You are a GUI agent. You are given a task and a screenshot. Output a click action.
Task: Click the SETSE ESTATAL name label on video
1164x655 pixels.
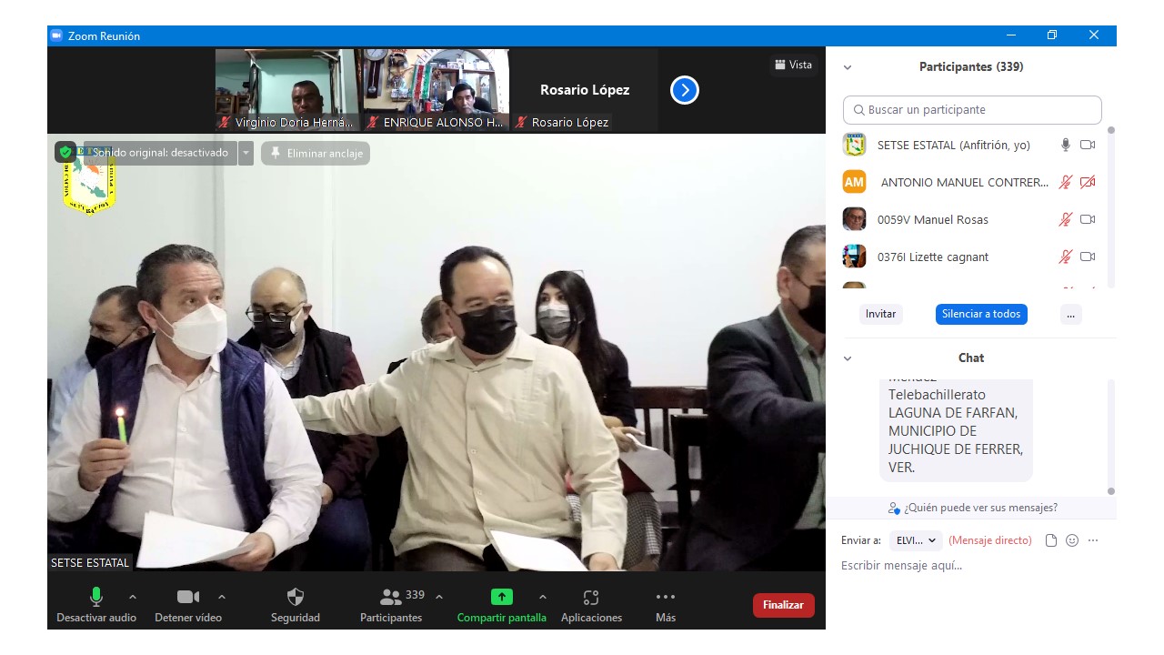pos(90,563)
